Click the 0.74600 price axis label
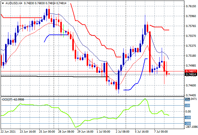The height and width of the screenshot is (135, 198). 191,85
